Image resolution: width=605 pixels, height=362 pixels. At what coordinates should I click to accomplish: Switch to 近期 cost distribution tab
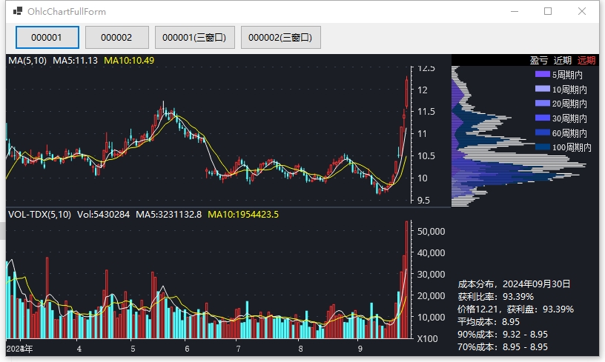[x=562, y=61]
